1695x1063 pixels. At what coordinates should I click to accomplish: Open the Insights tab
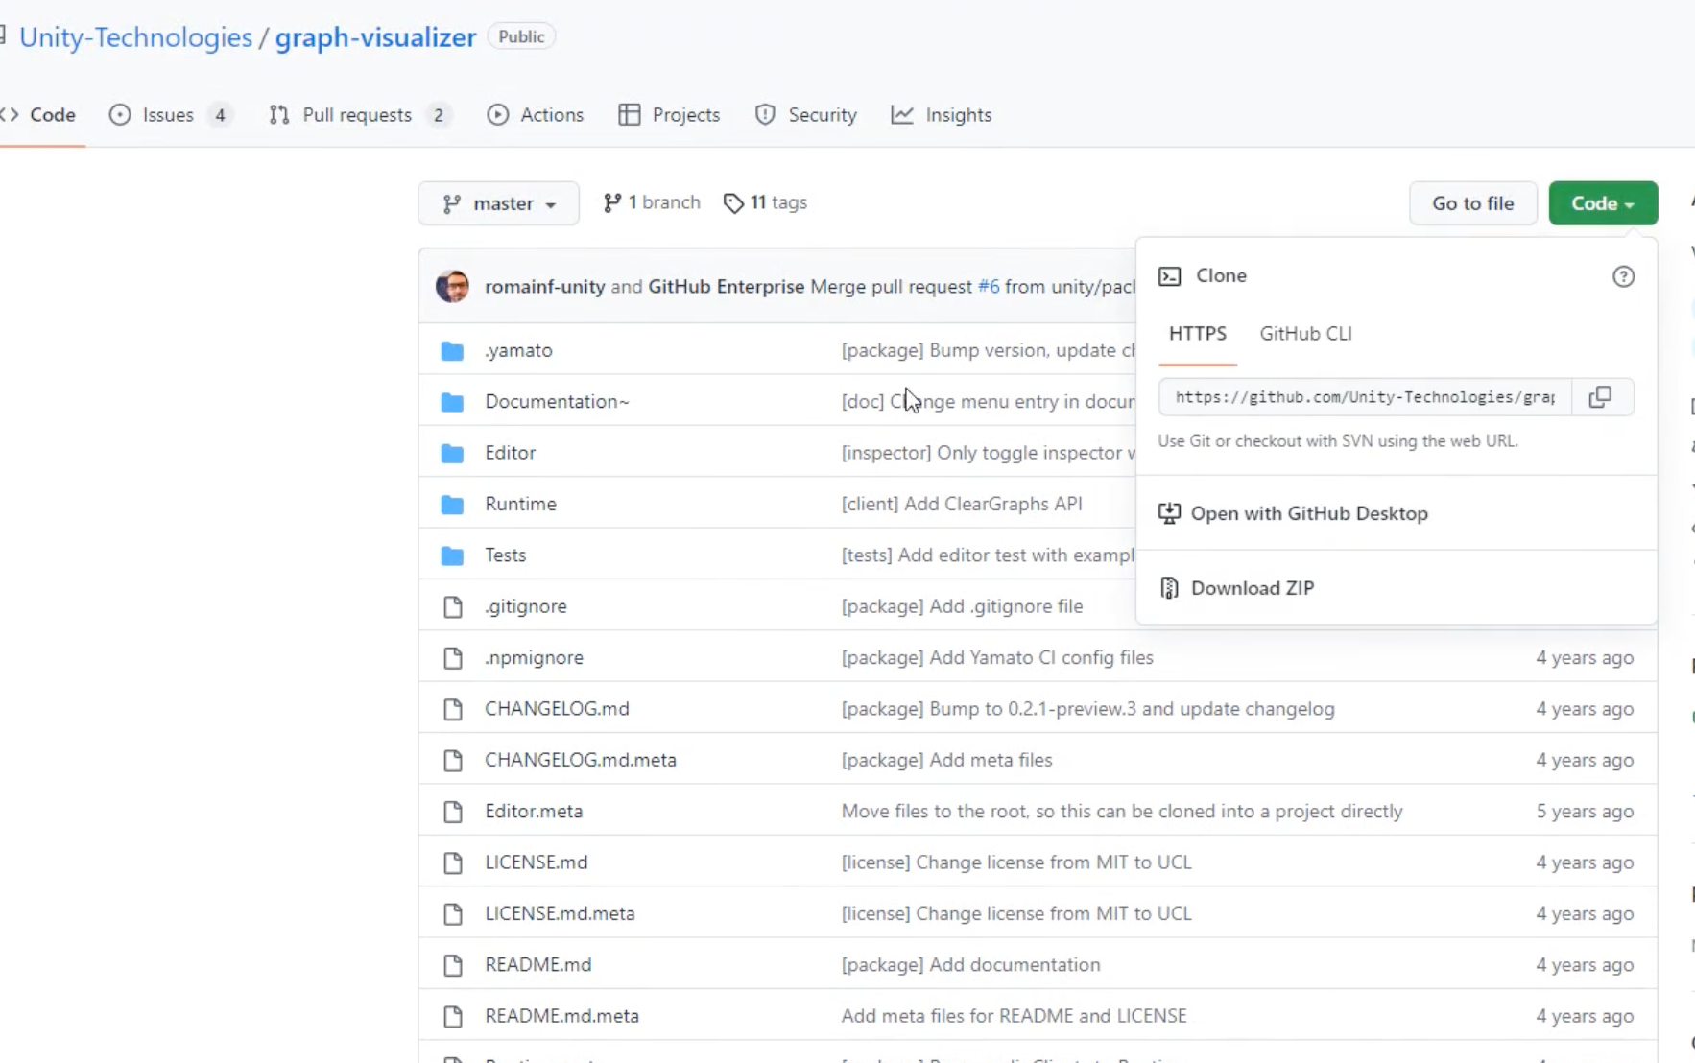pos(942,115)
